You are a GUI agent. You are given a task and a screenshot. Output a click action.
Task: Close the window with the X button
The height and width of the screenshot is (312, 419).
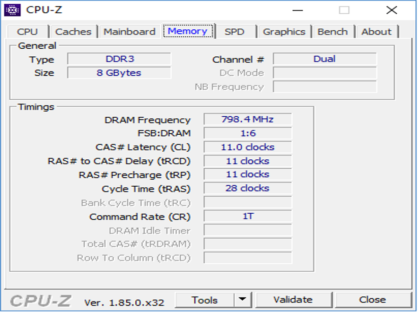[392, 10]
